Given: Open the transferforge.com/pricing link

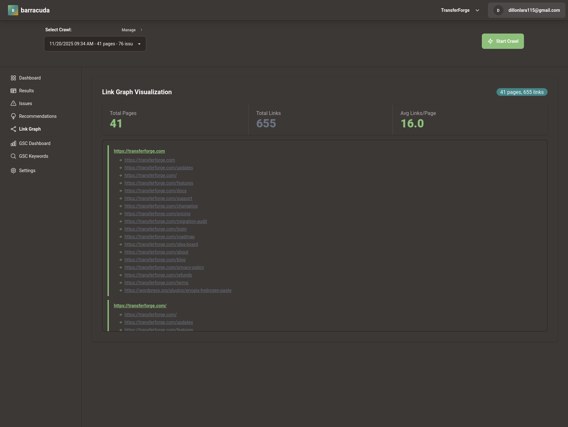Looking at the screenshot, I should (x=157, y=214).
